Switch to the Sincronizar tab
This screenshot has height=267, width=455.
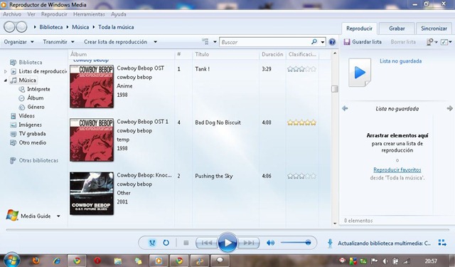point(434,28)
